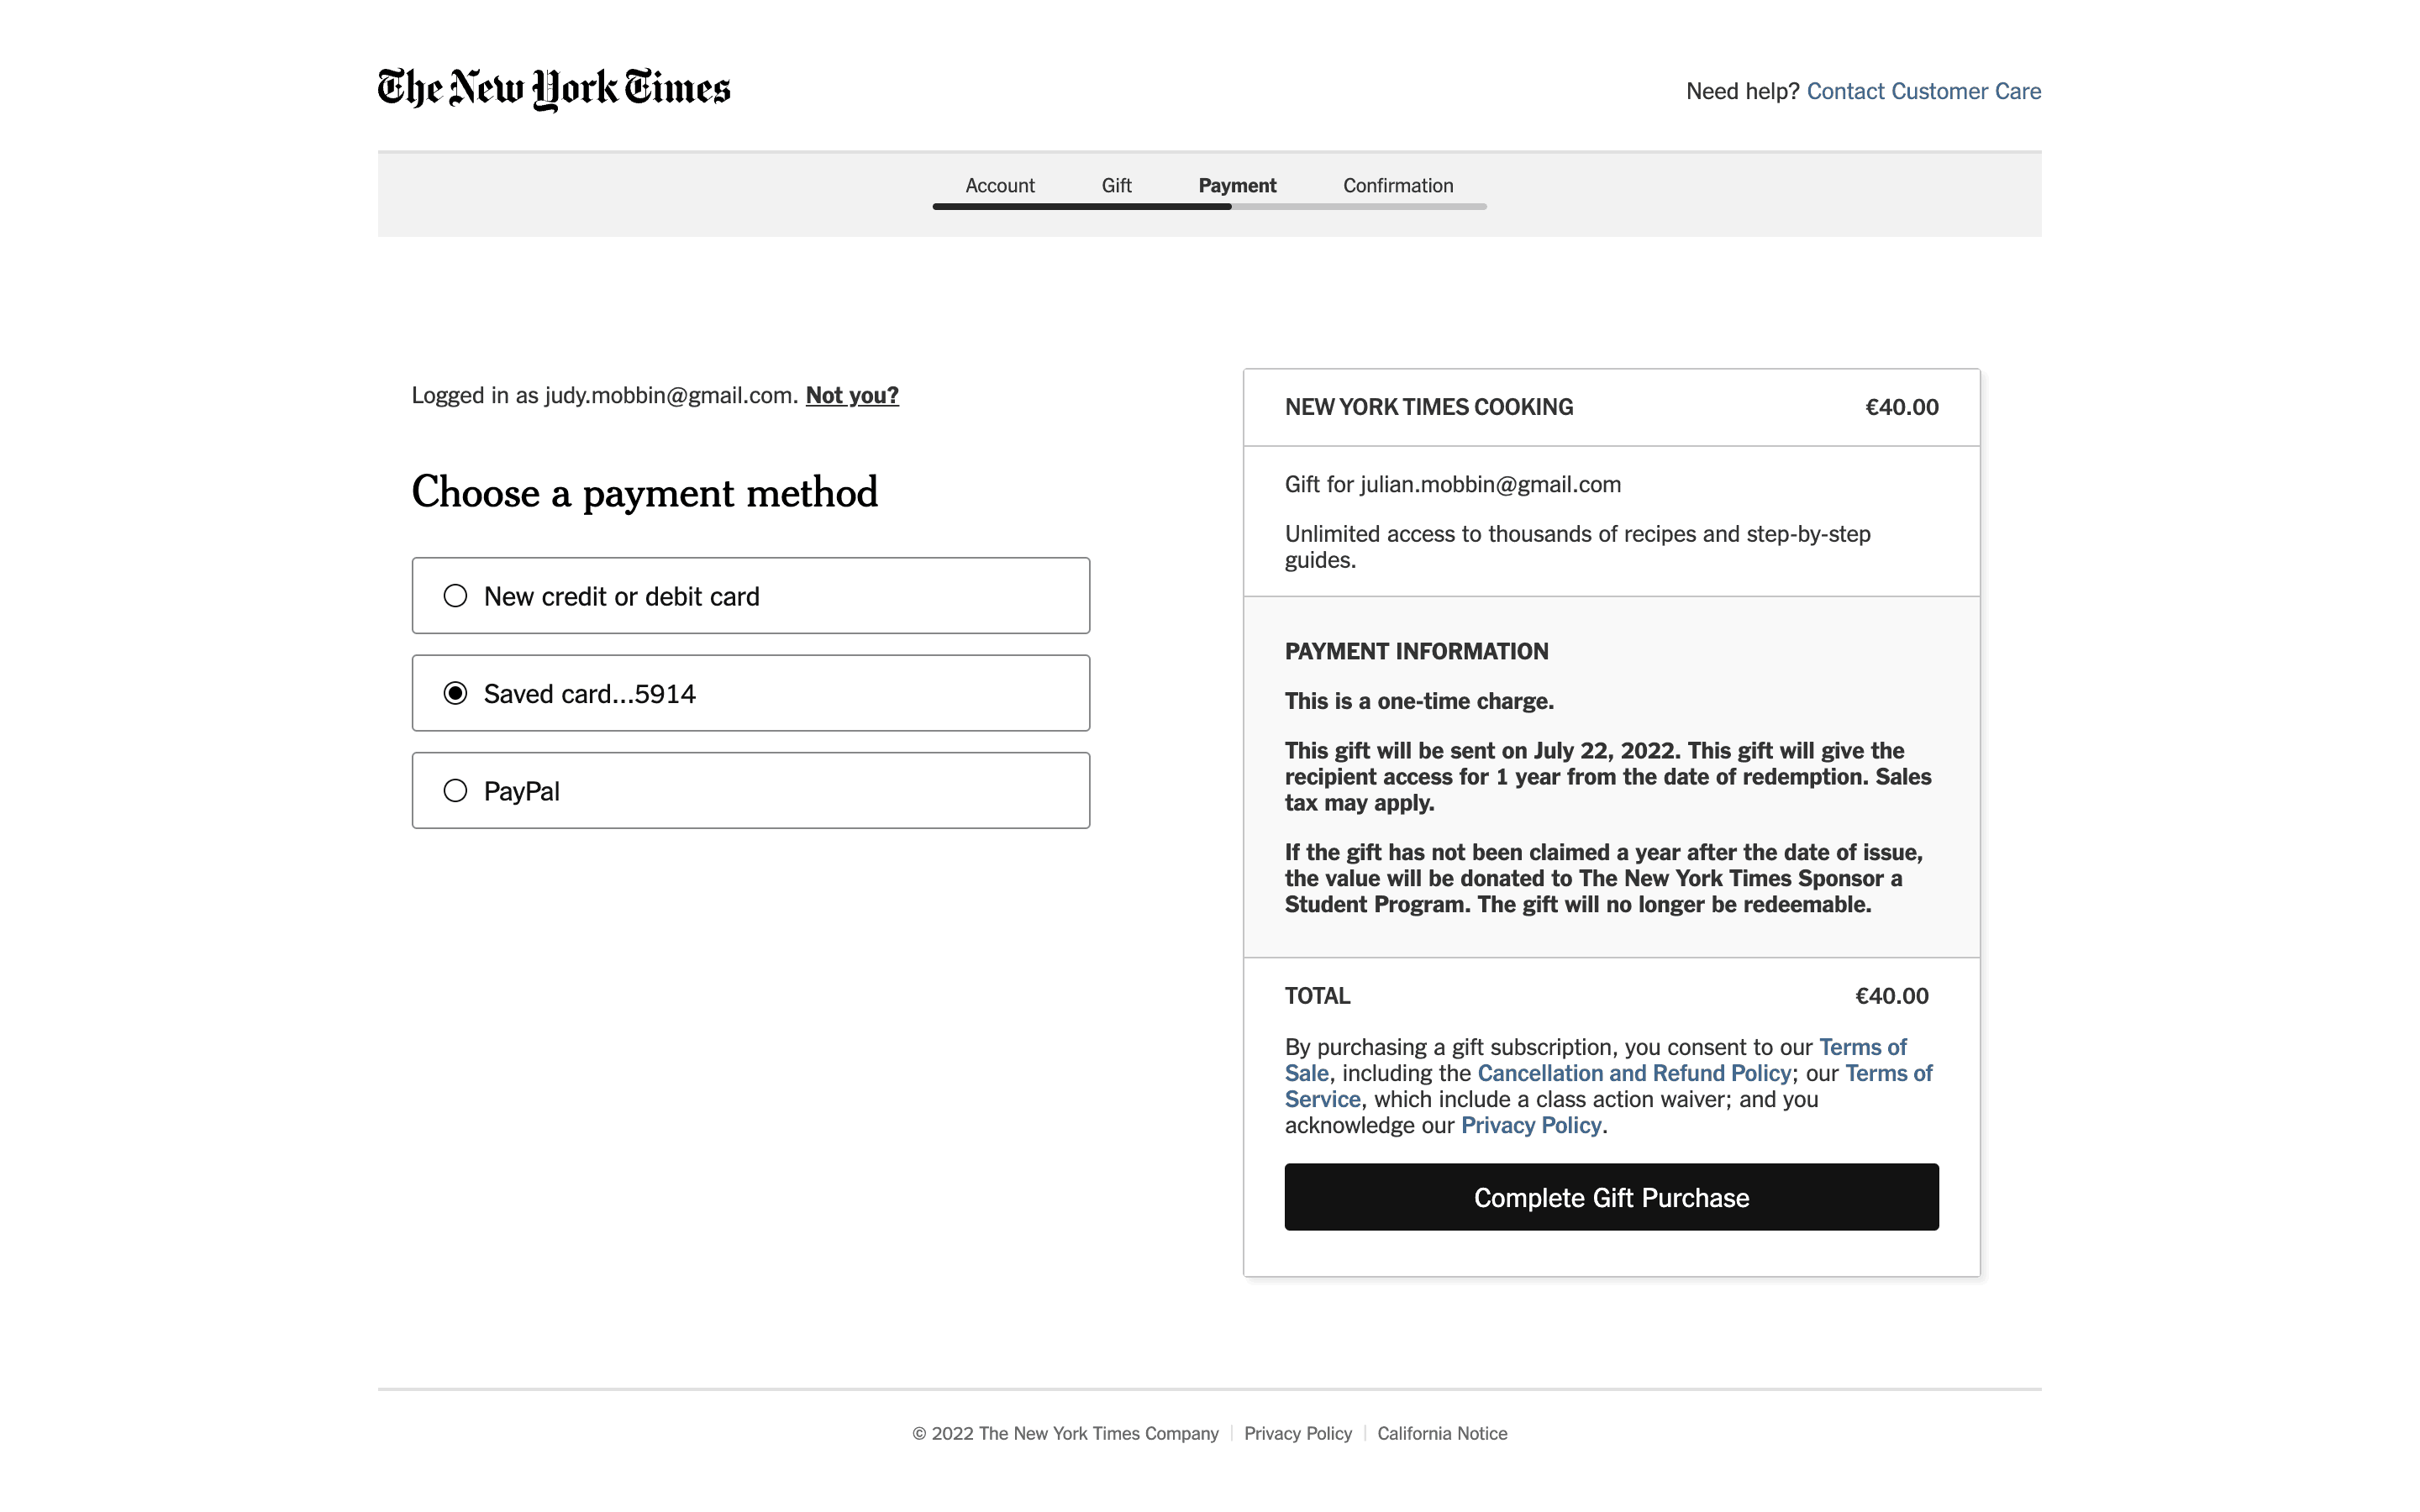Click the Not you? link

point(852,395)
